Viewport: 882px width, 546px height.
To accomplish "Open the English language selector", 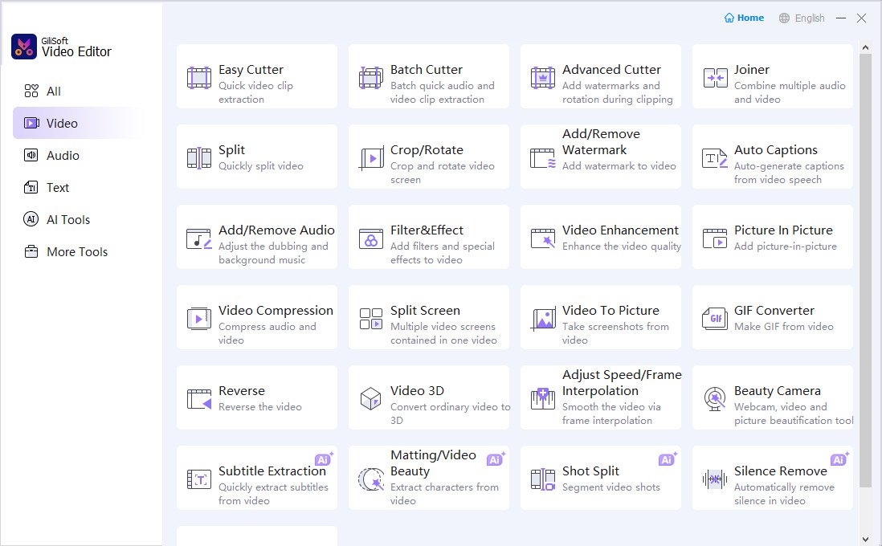I will [802, 18].
